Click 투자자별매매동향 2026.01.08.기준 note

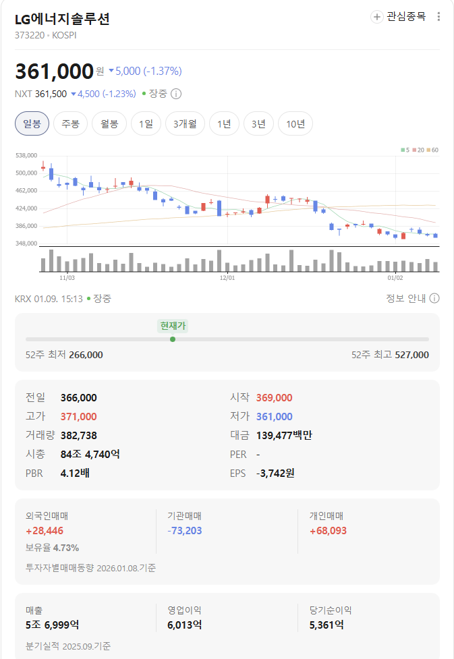tap(91, 568)
